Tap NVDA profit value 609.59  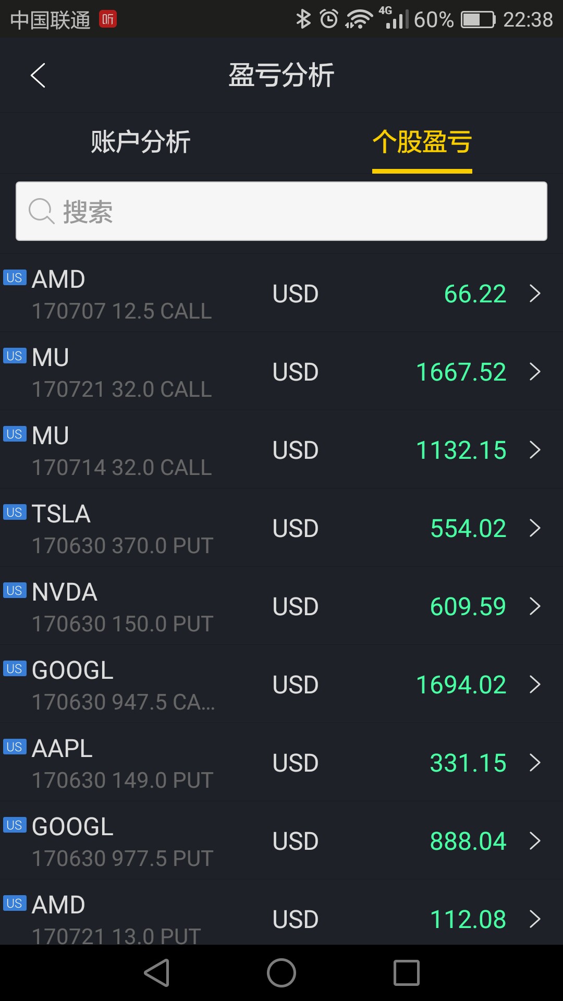(468, 606)
